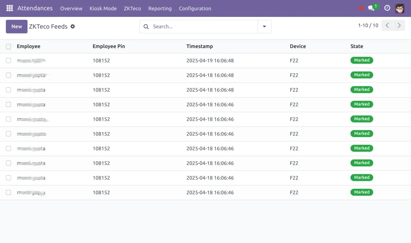Expand the search filter options dropdown
411x243 pixels.
coord(264,26)
